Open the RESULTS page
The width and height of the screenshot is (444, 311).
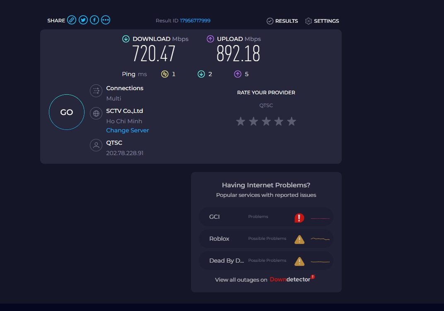coord(282,21)
